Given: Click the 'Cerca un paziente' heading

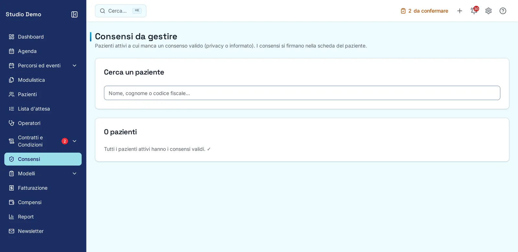Looking at the screenshot, I should tap(134, 72).
